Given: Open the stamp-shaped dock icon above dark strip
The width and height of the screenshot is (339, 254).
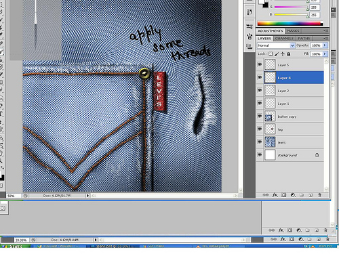Looking at the screenshot, I should (x=250, y=47).
